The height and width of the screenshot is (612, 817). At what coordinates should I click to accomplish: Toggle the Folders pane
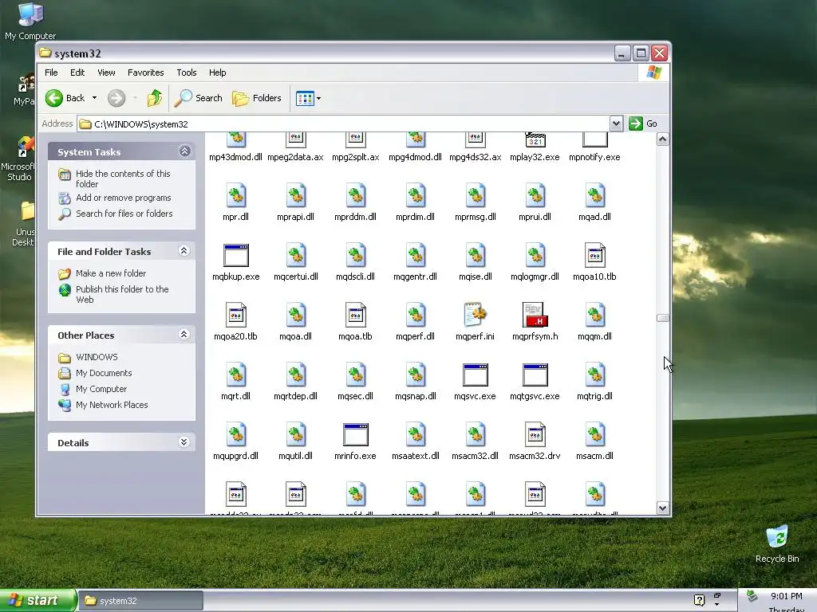[256, 98]
